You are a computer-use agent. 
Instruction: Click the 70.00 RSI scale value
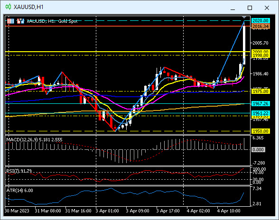point(258,173)
